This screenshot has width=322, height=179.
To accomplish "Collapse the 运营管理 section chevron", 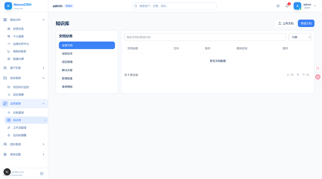I will (43, 103).
